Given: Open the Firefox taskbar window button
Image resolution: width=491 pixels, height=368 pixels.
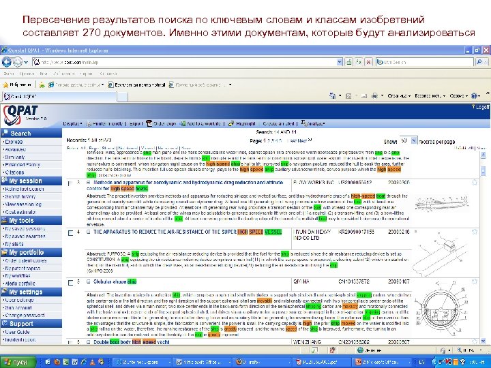Looking at the screenshot, I should pyautogui.click(x=261, y=362).
